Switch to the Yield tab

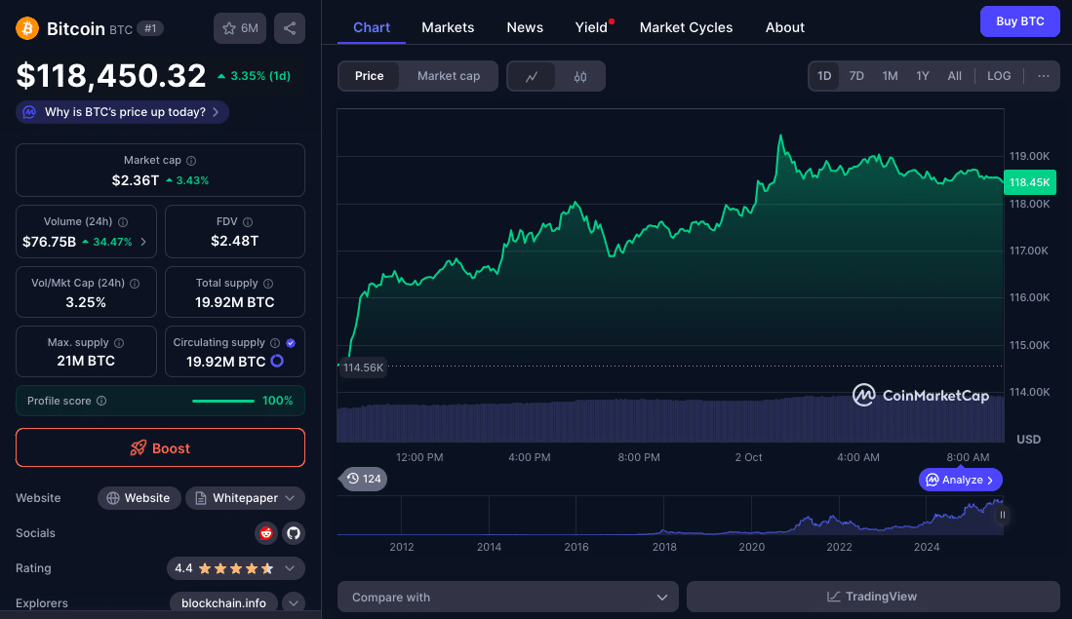pyautogui.click(x=591, y=27)
